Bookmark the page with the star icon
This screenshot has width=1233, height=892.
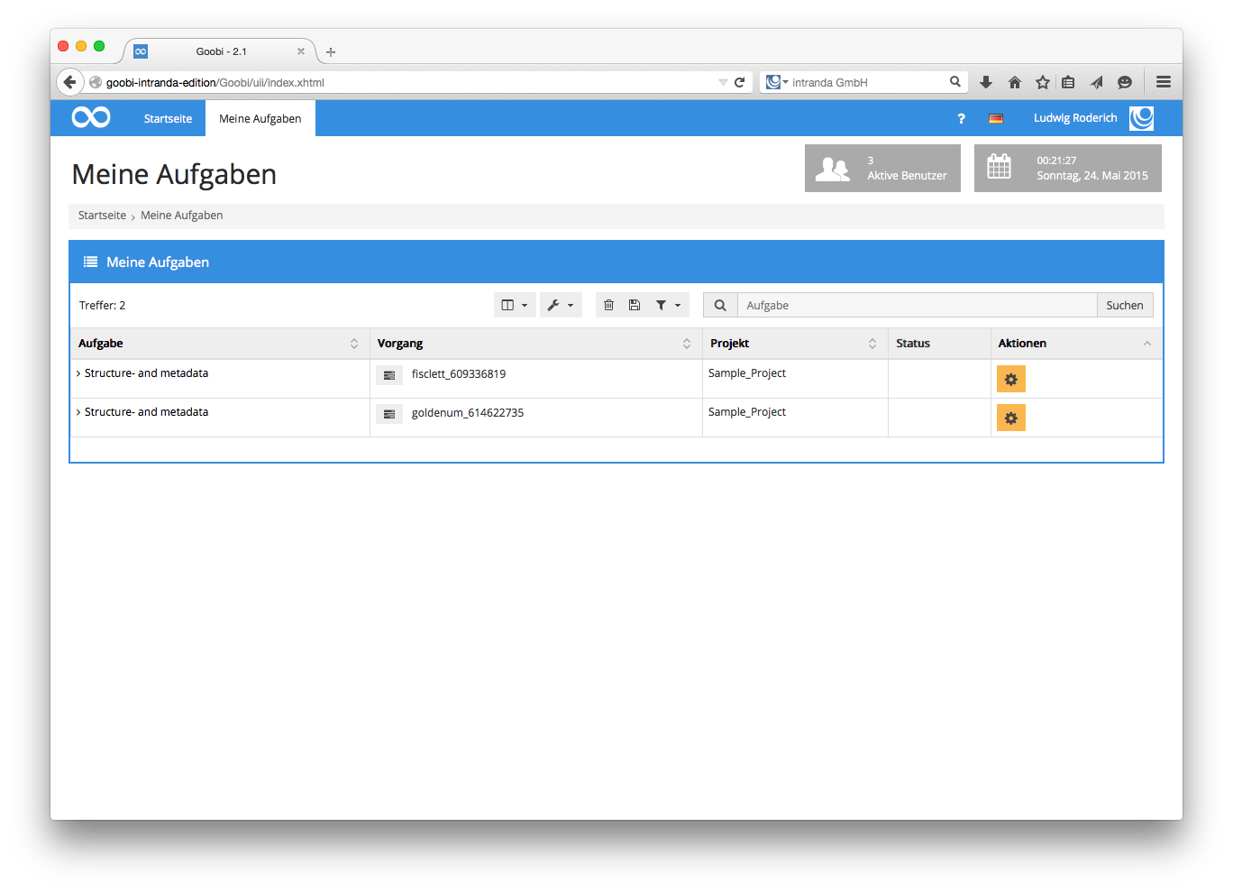click(x=1043, y=82)
